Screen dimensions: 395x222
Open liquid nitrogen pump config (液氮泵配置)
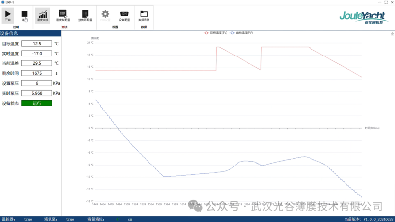pyautogui.click(x=85, y=15)
